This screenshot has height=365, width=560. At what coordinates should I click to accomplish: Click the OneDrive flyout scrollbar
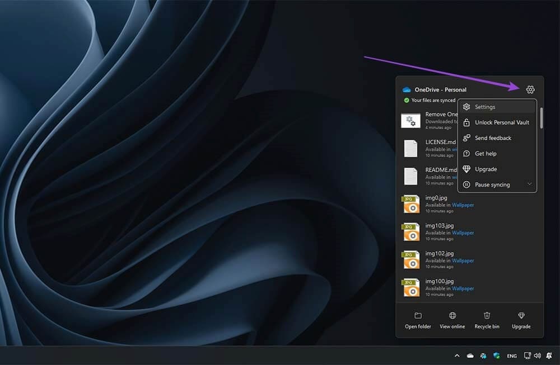click(x=542, y=117)
